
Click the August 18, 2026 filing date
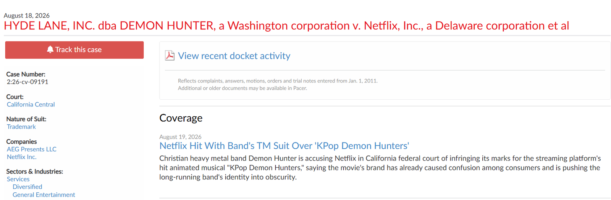click(26, 16)
